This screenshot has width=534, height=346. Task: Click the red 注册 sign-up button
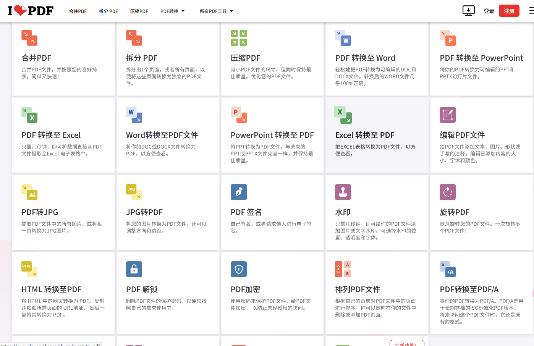[x=509, y=11]
